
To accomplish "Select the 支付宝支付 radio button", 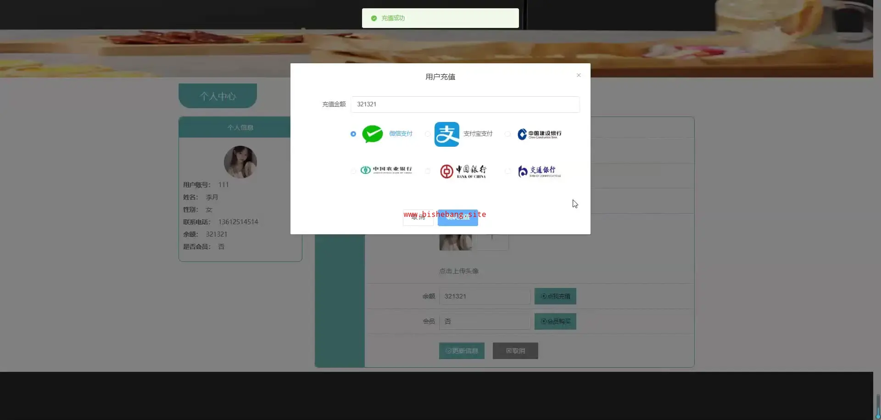I will (x=428, y=134).
